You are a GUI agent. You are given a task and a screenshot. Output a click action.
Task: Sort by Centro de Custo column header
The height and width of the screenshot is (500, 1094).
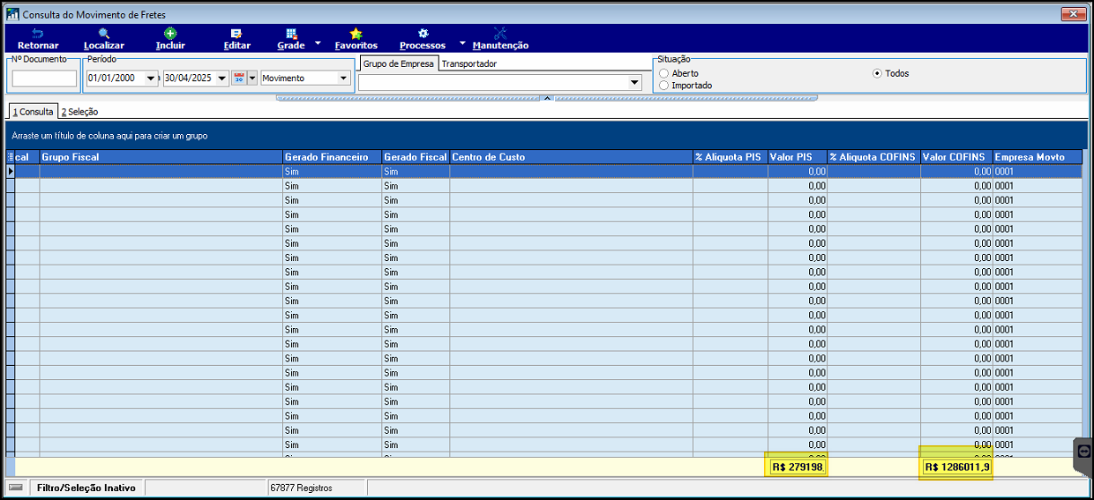click(x=571, y=157)
